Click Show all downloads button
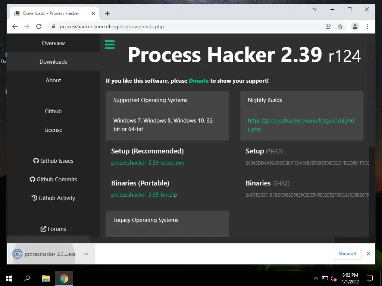Viewport: 382px width, 286px height. tap(347, 254)
